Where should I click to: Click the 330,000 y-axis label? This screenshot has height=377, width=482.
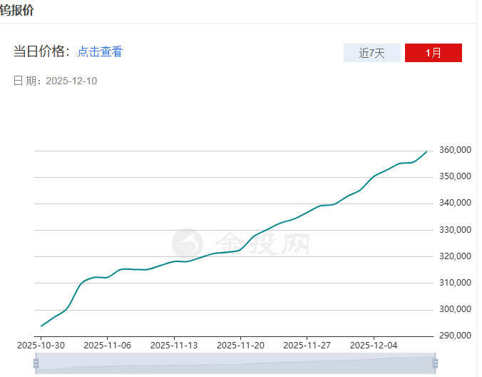(455, 230)
